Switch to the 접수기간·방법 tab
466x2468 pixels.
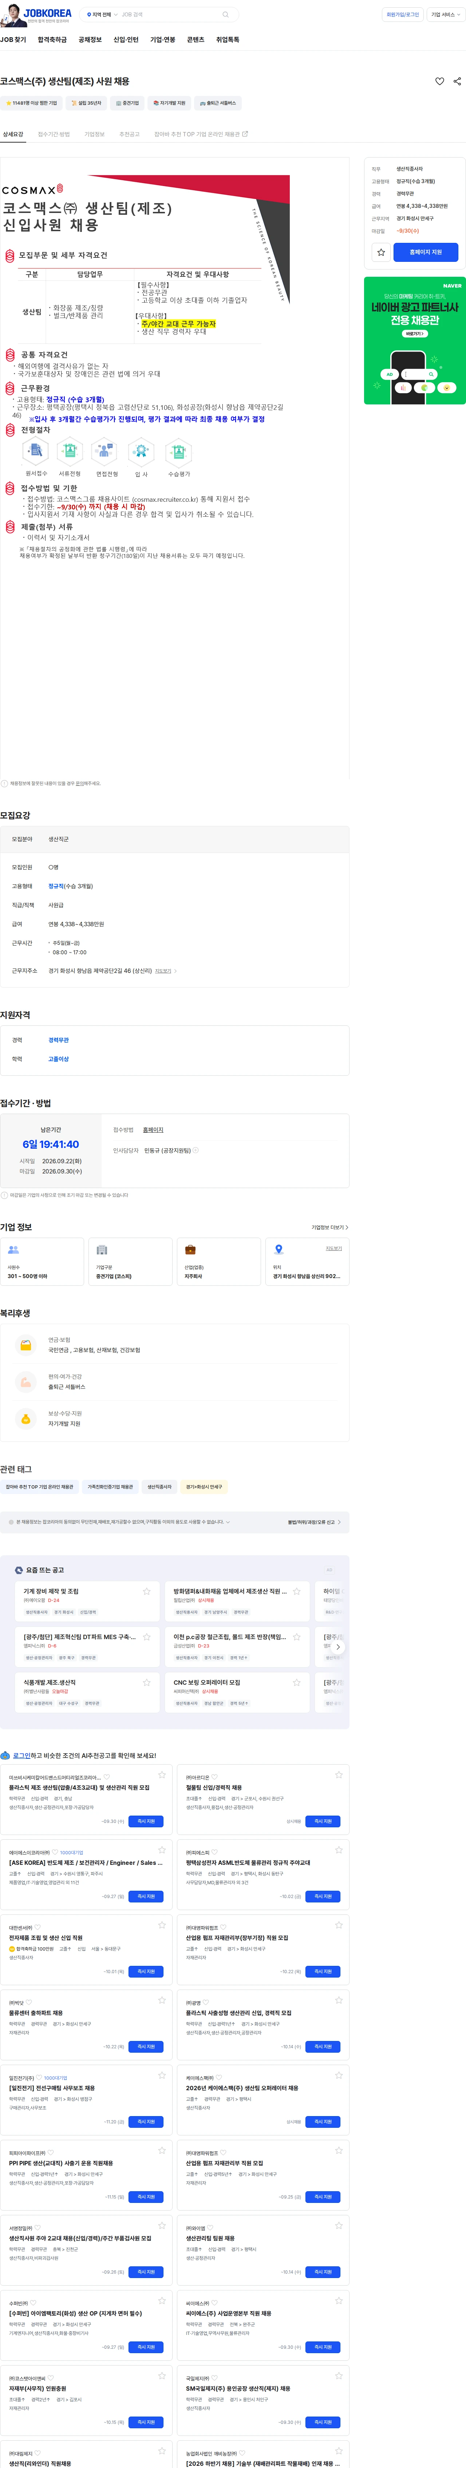(54, 134)
